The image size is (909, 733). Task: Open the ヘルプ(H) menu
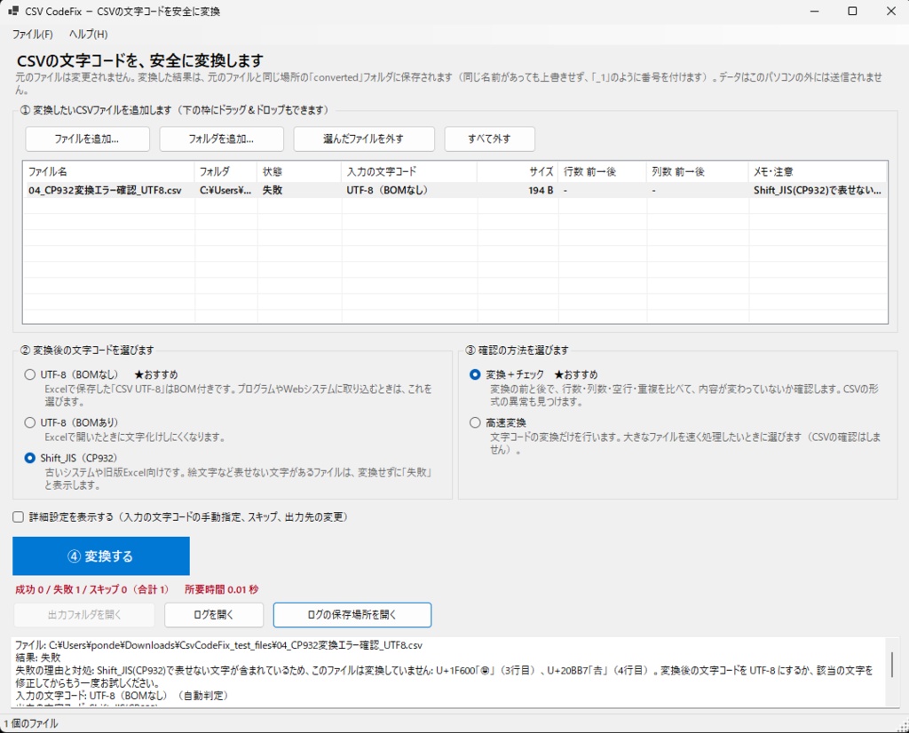click(x=88, y=35)
